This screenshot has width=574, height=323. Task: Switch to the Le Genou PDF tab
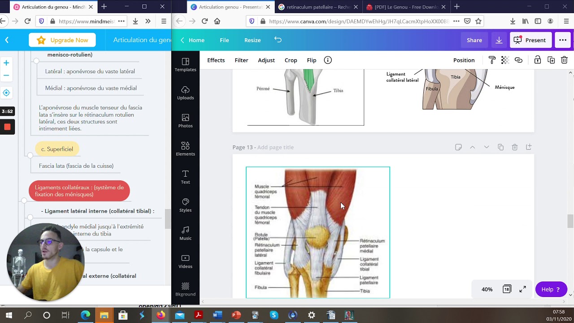pos(405,7)
